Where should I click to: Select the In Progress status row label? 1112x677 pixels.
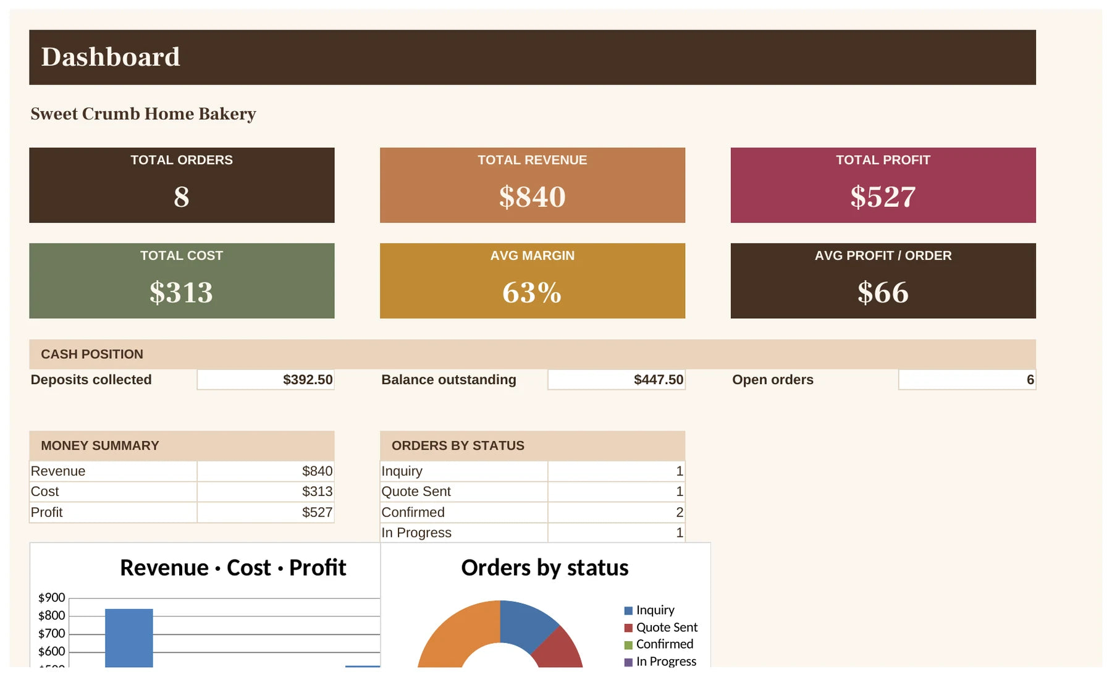click(x=416, y=532)
